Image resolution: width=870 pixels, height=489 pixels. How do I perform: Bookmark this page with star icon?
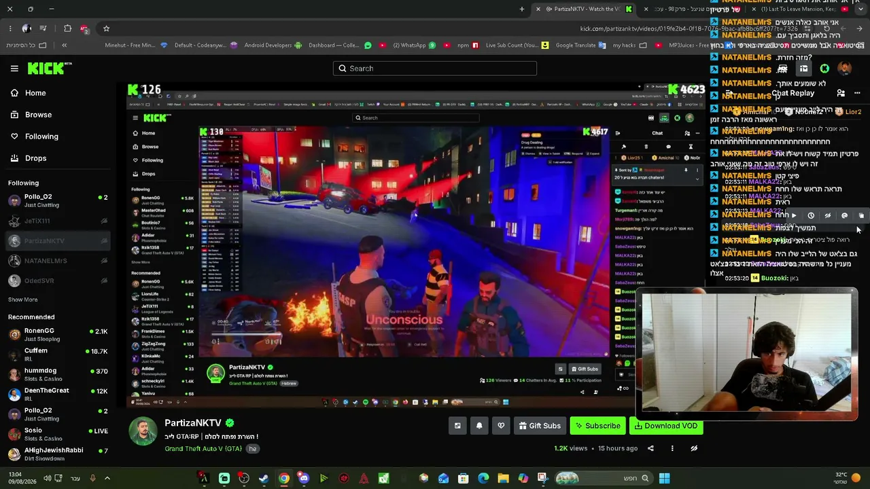[x=106, y=29]
